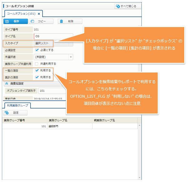This screenshot has height=182, width=188.
Task: Click the オプションタイプ識別子 input field
Action: [52, 91]
